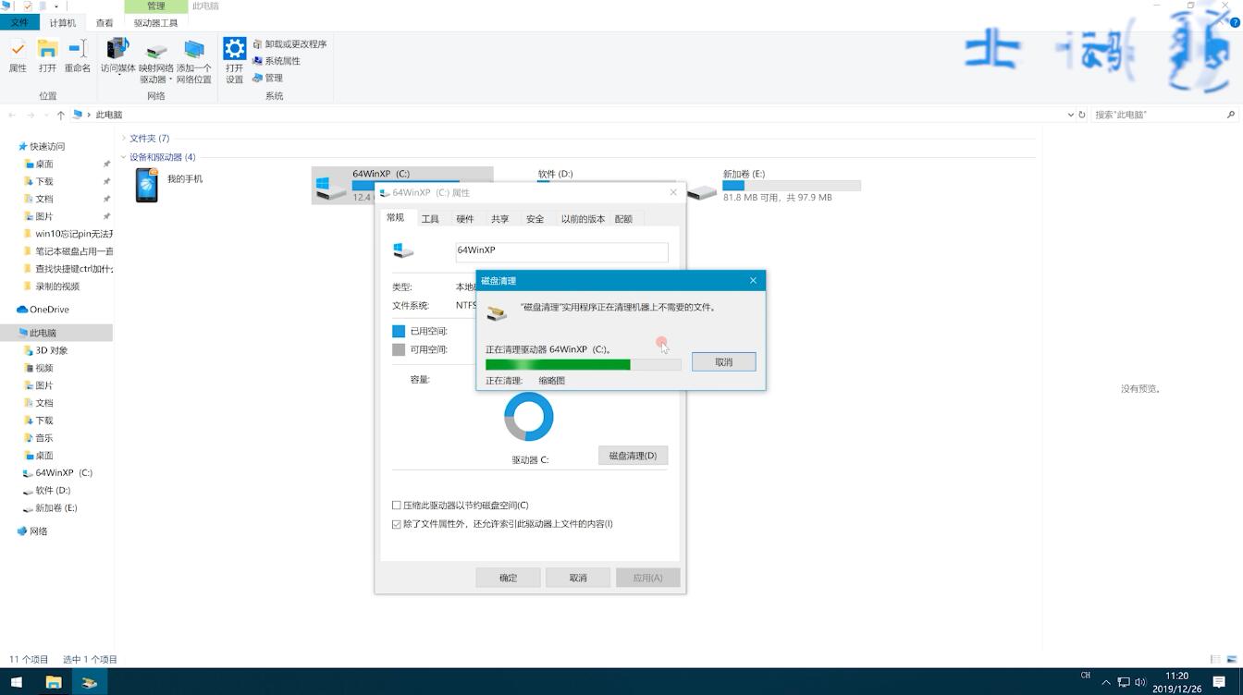Viewport: 1243px width, 695px height.
Task: Open the Quick Access Toolbar customize dropdown
Action: click(56, 6)
